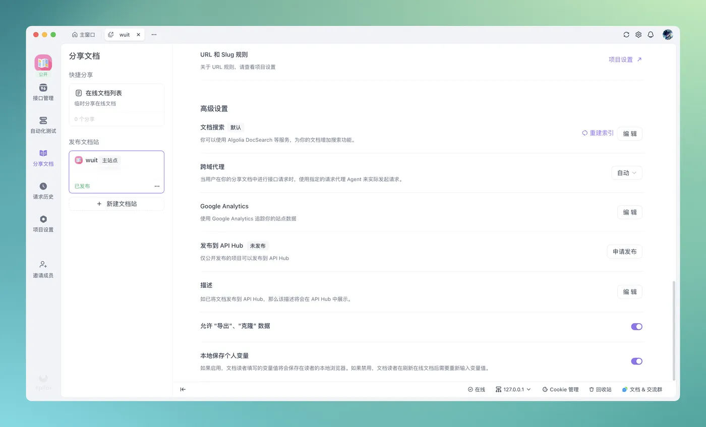The image size is (706, 427).
Task: Open 接口管理 in the sidebar
Action: [x=43, y=92]
